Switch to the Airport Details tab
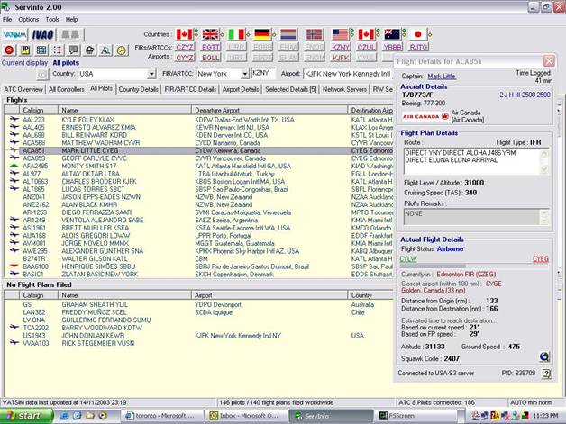Viewport: 566px width, 424px height. pyautogui.click(x=240, y=89)
